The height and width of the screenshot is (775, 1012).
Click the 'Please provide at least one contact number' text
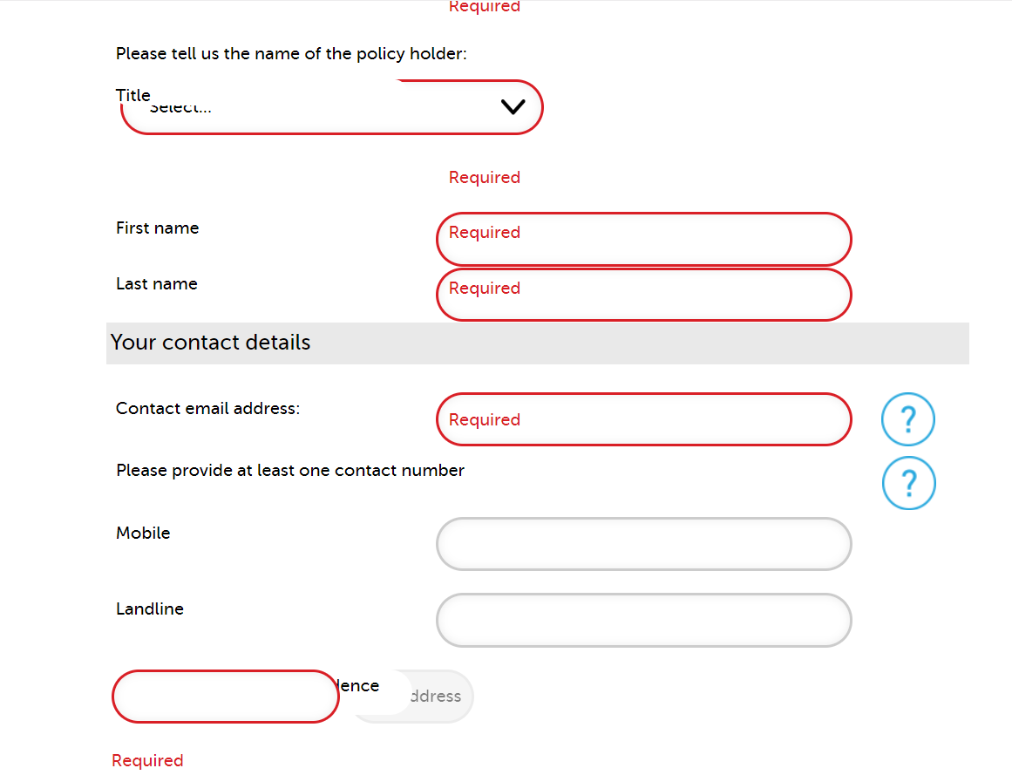[x=289, y=471]
